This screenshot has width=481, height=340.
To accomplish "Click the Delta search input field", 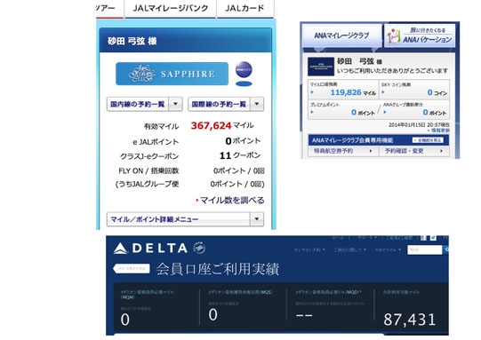I will tap(425, 250).
